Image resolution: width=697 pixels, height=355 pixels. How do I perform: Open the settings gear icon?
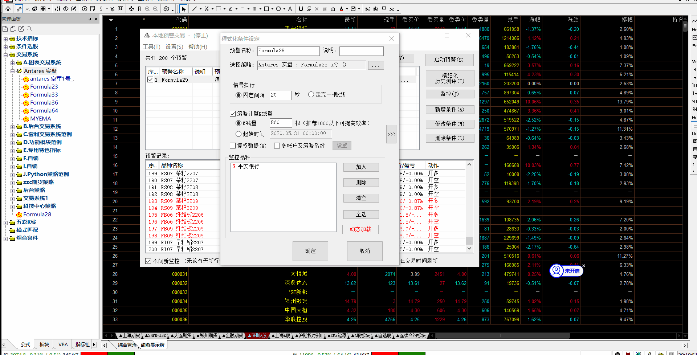166,9
